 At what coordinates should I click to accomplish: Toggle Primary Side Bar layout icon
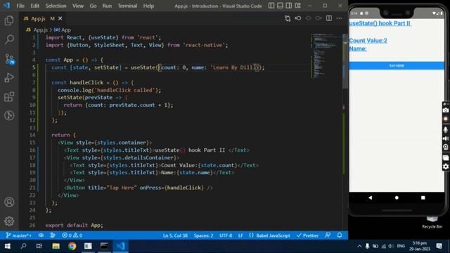(271, 6)
